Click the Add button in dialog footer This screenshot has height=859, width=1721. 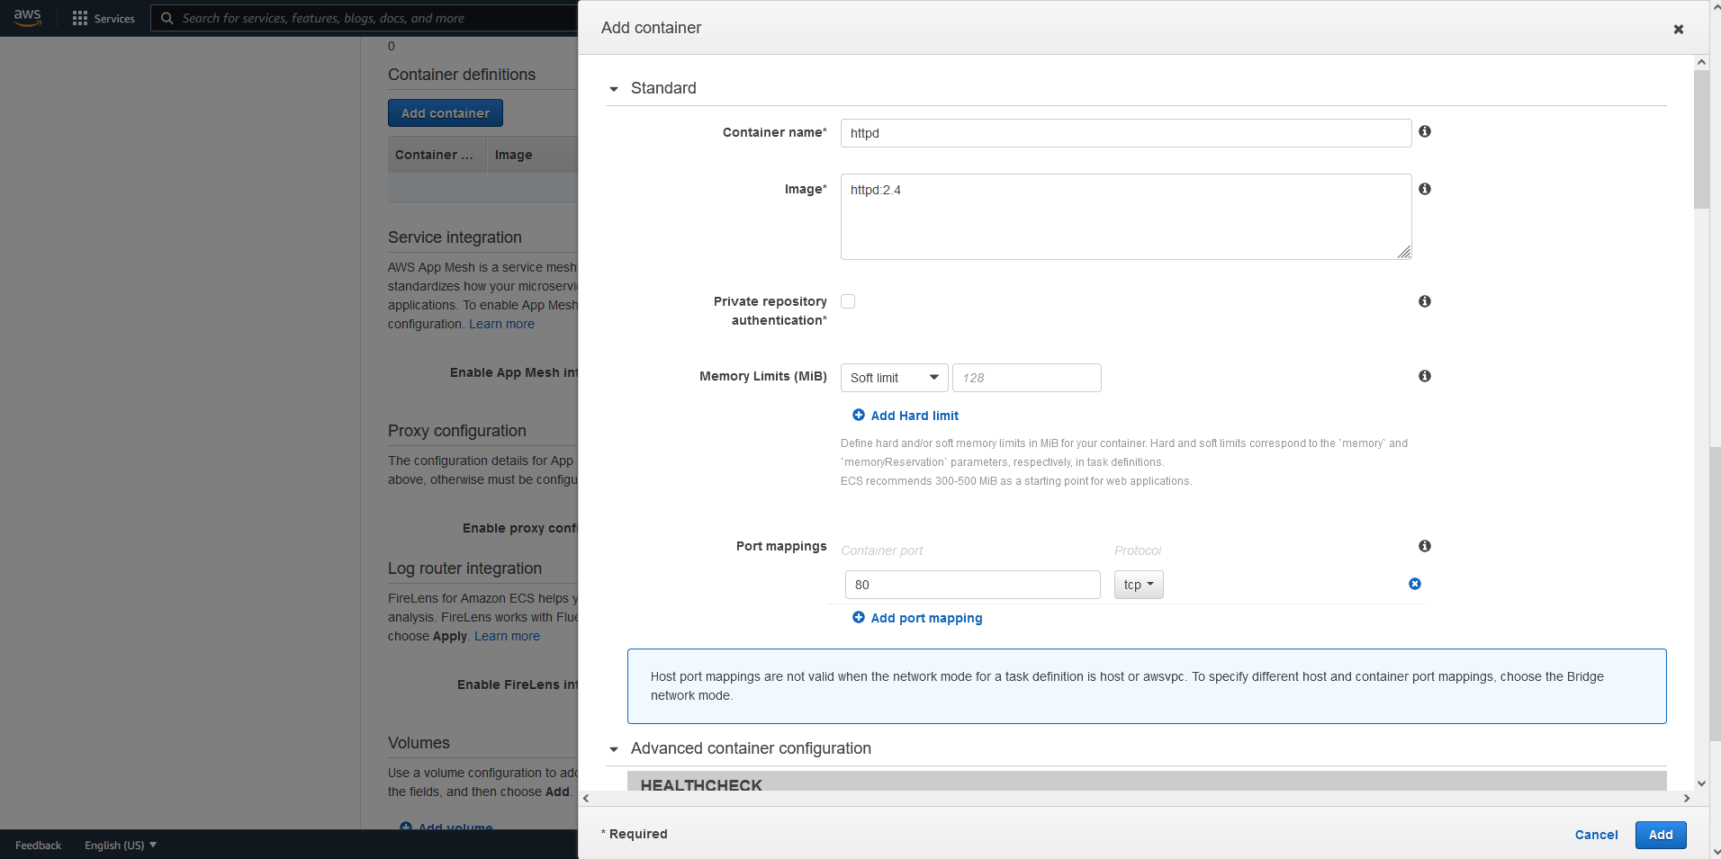point(1661,835)
